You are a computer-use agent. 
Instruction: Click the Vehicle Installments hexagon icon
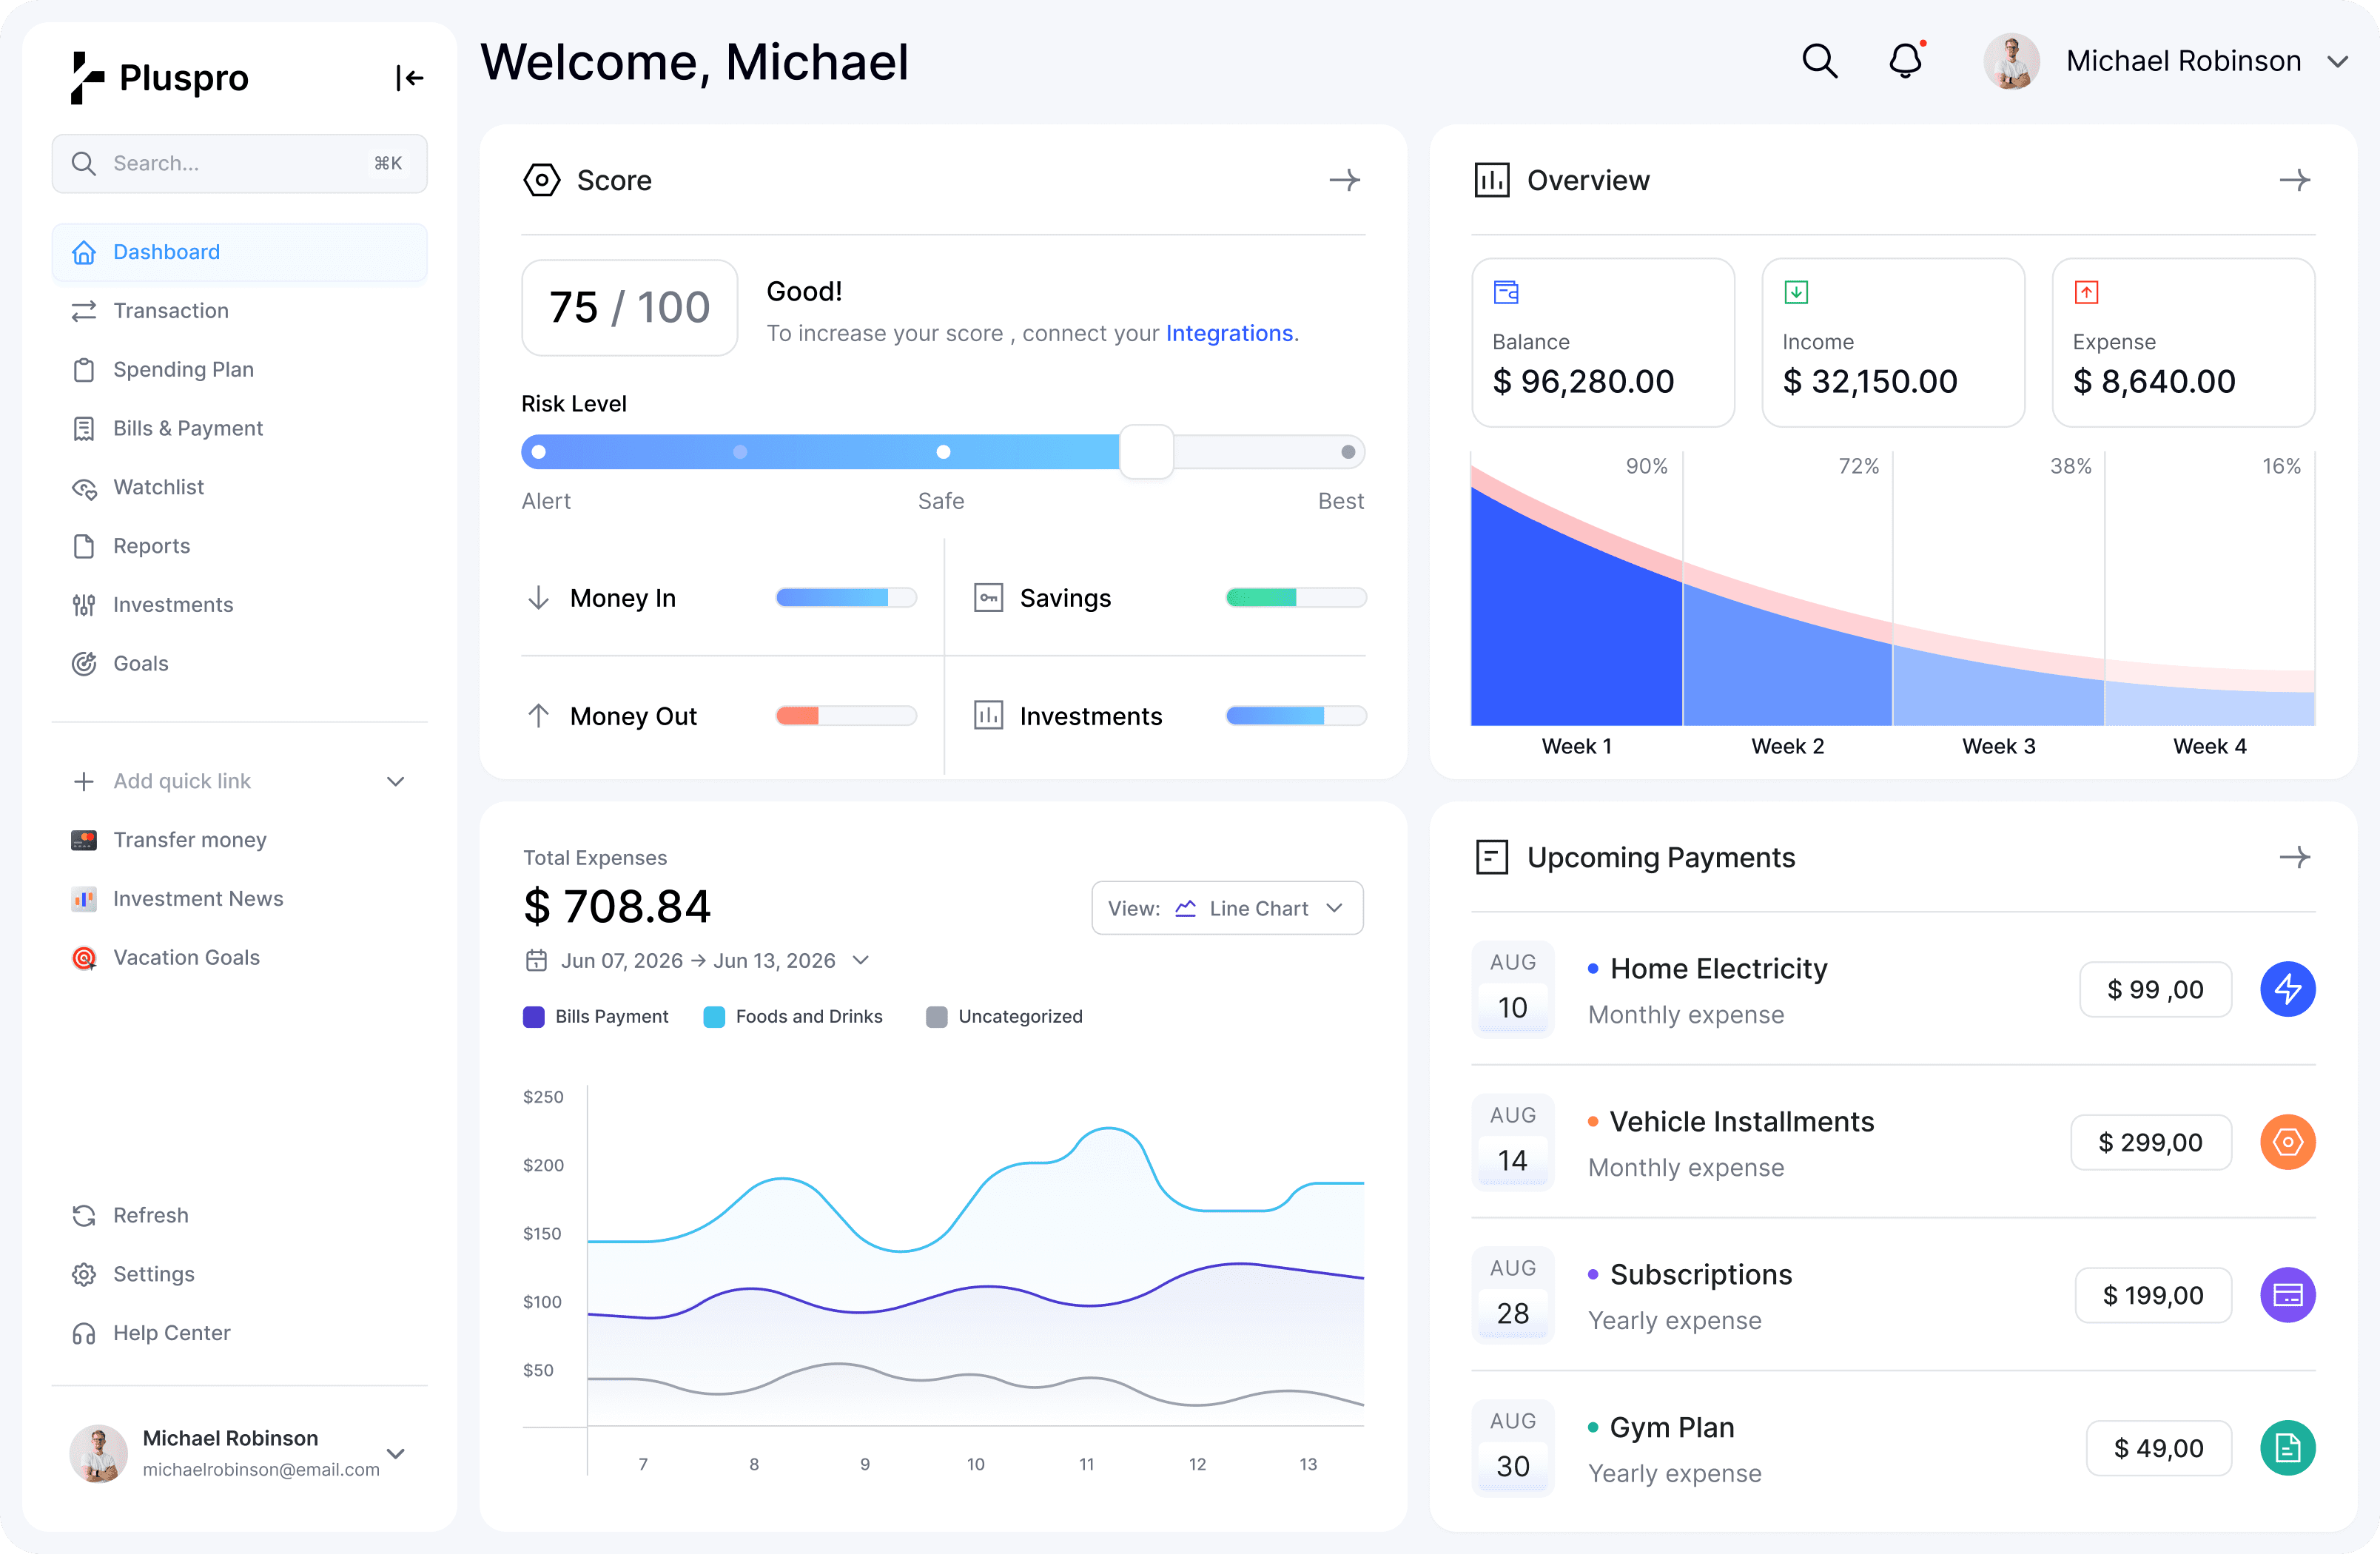[2288, 1142]
